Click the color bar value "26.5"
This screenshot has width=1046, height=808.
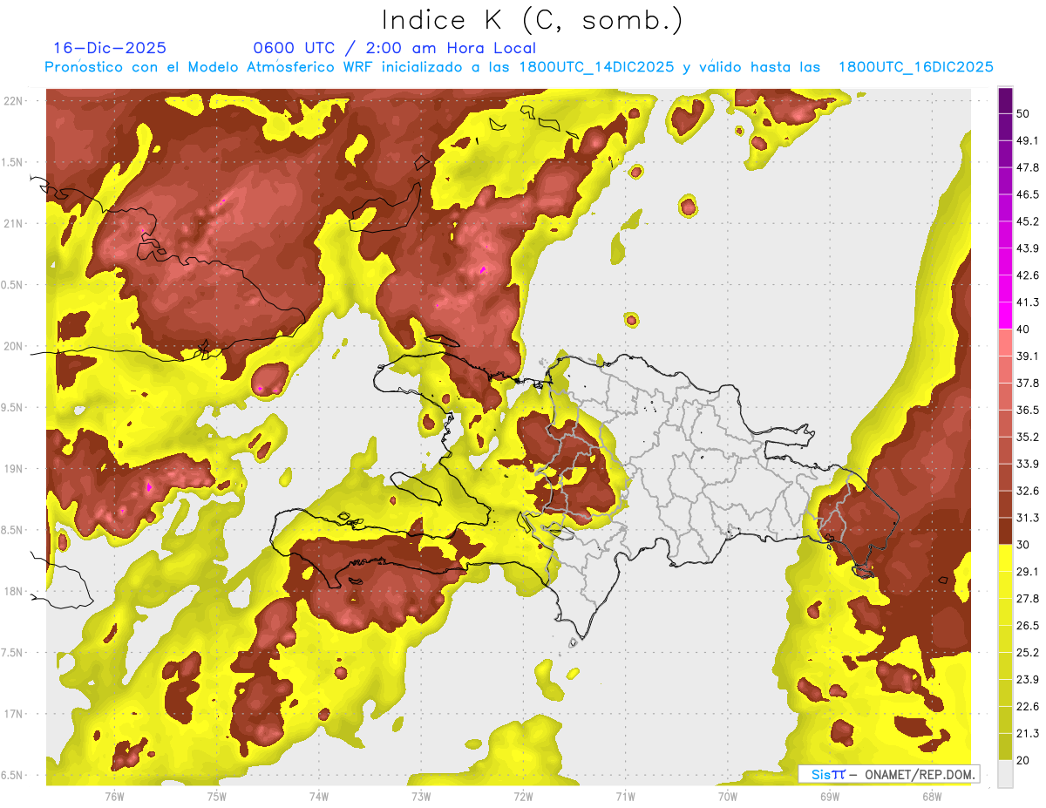pyautogui.click(x=1029, y=625)
